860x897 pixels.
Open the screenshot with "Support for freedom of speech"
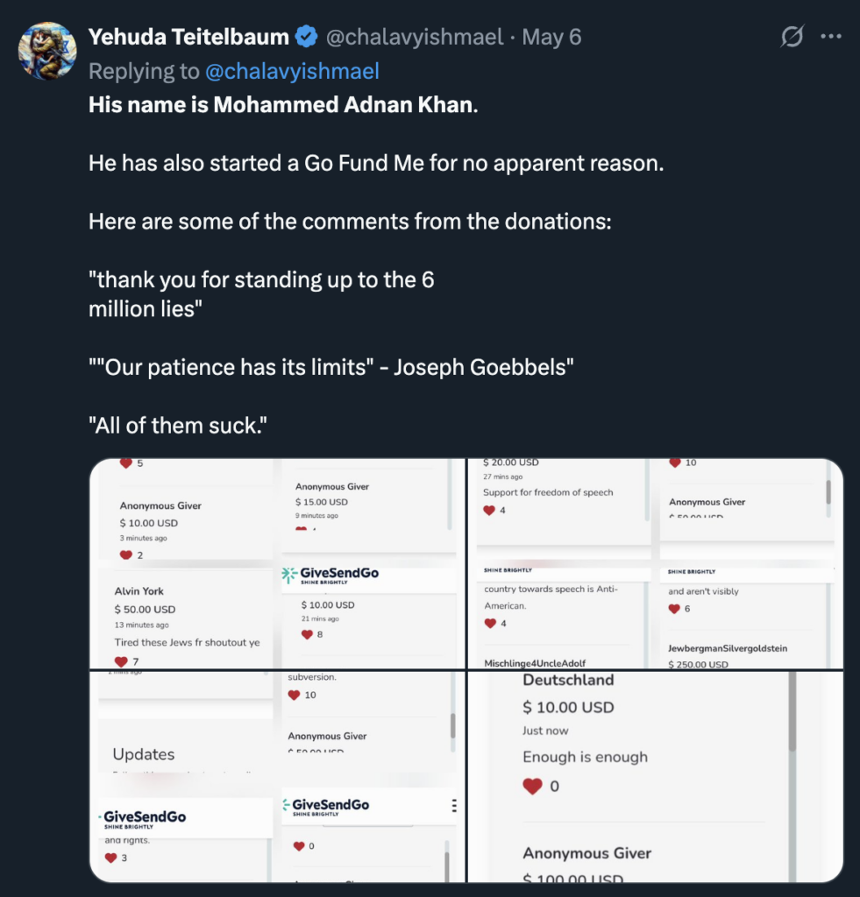(655, 562)
